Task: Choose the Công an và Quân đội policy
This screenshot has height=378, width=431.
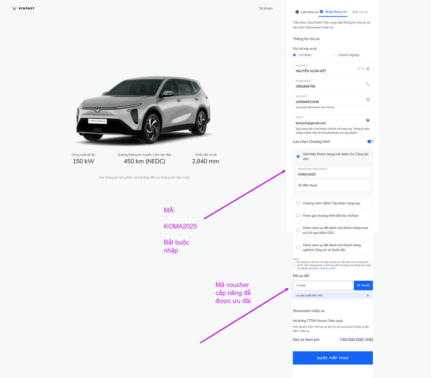Action: 298,247
